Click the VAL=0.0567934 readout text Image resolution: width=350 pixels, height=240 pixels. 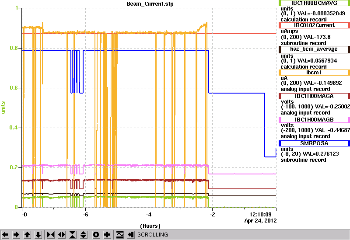coord(315,61)
